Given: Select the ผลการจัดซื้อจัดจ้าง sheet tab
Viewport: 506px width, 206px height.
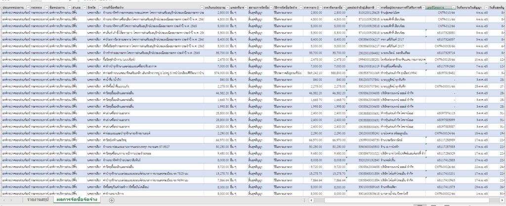Looking at the screenshot, I should (78, 200).
